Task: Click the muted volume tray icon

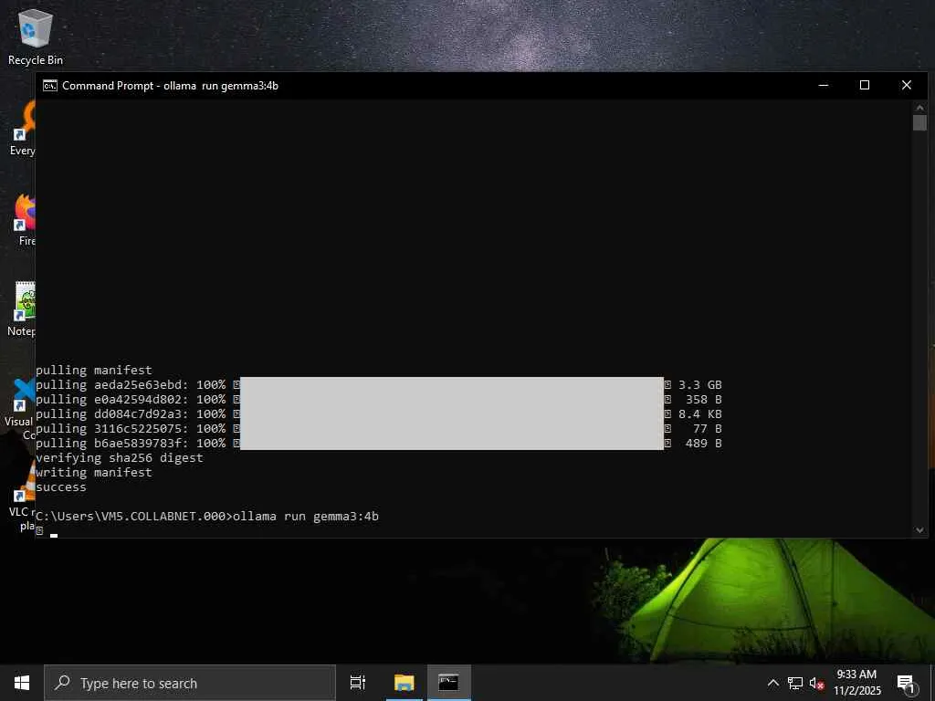Action: coord(816,683)
